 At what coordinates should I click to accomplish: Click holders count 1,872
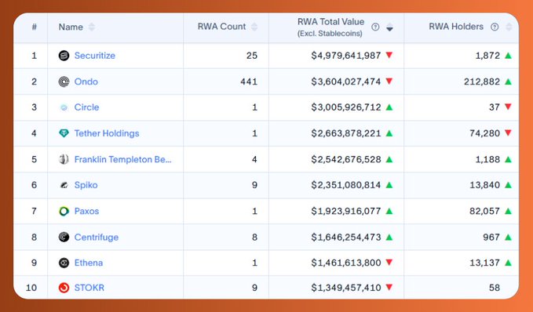point(487,56)
